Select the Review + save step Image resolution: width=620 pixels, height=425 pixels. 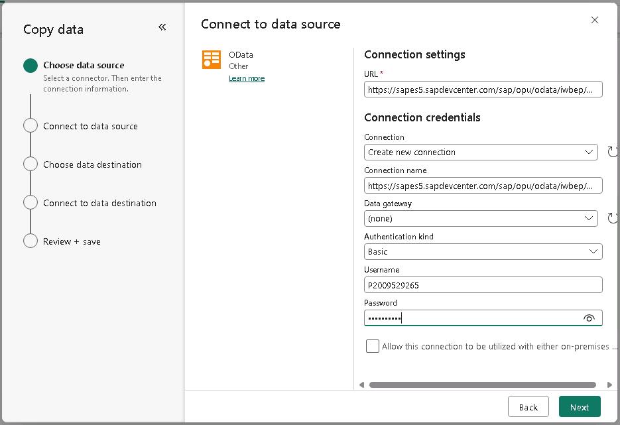coord(72,241)
